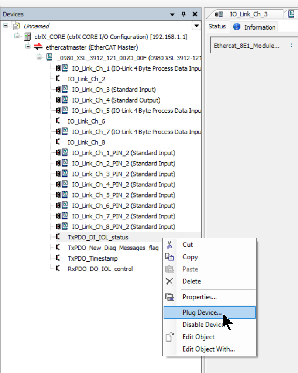Choose Edit Object With... in the context menu
298x373 pixels.
coord(209,349)
